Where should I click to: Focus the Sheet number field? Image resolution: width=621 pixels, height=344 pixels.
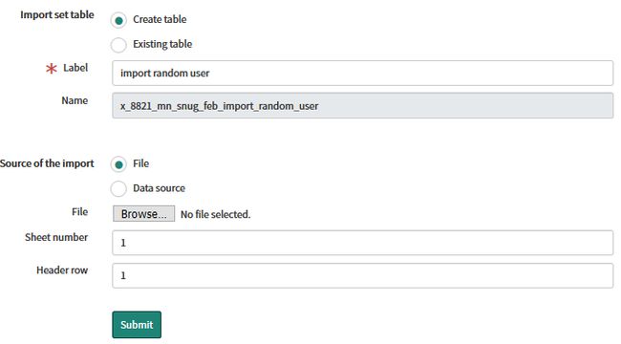(362, 243)
